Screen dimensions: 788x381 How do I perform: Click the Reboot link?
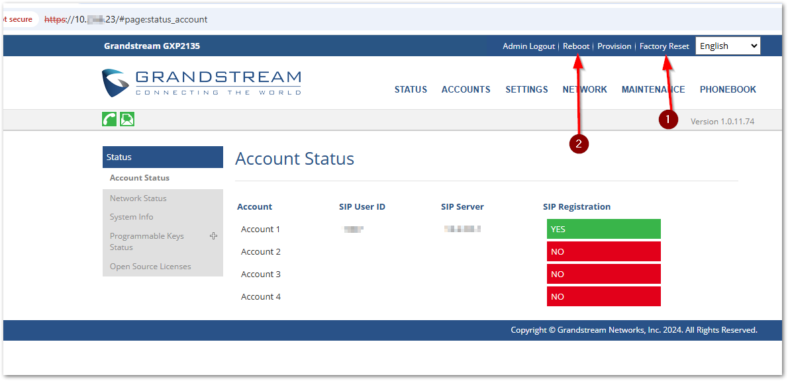[576, 46]
